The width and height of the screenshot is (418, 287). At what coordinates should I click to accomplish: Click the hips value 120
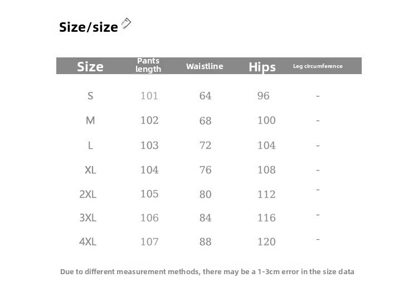pos(266,242)
